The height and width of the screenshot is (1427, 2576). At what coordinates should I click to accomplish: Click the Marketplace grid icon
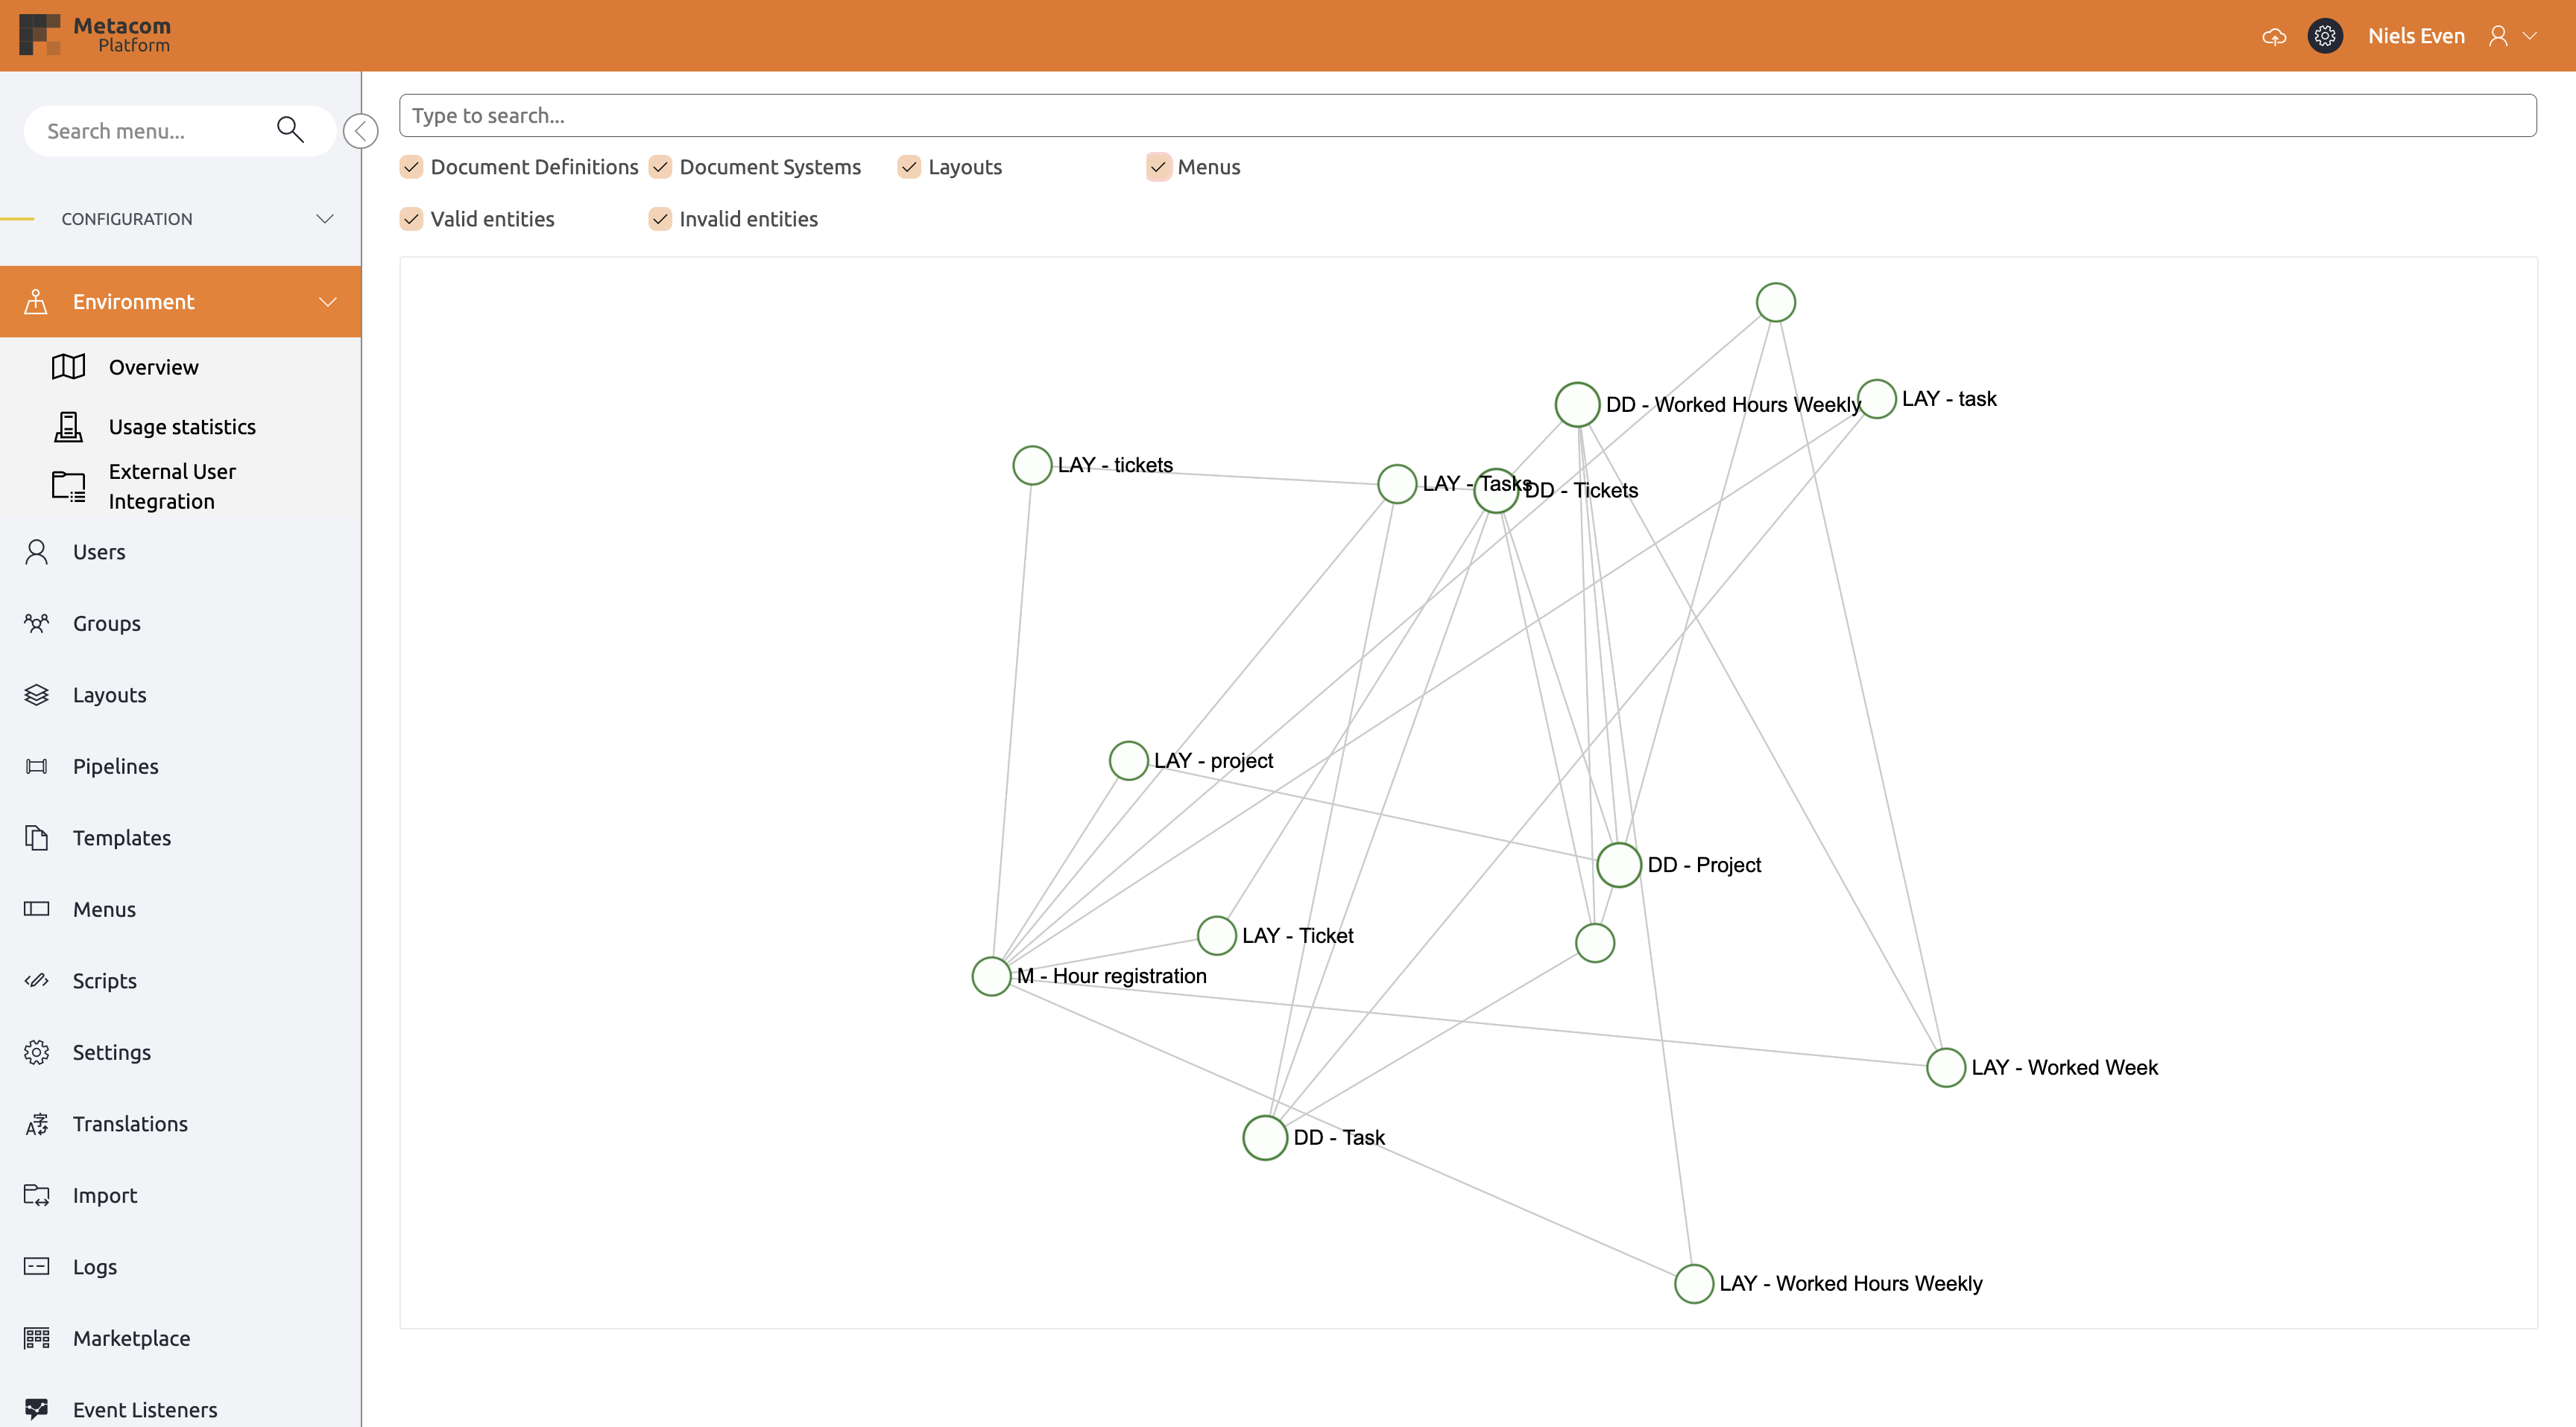tap(37, 1338)
